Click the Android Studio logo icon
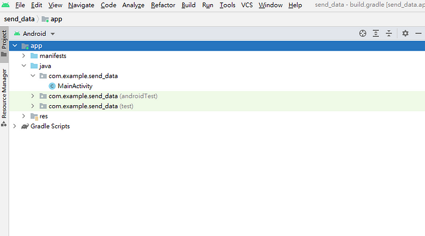Screen dimensions: 425x236 pyautogui.click(x=5, y=5)
